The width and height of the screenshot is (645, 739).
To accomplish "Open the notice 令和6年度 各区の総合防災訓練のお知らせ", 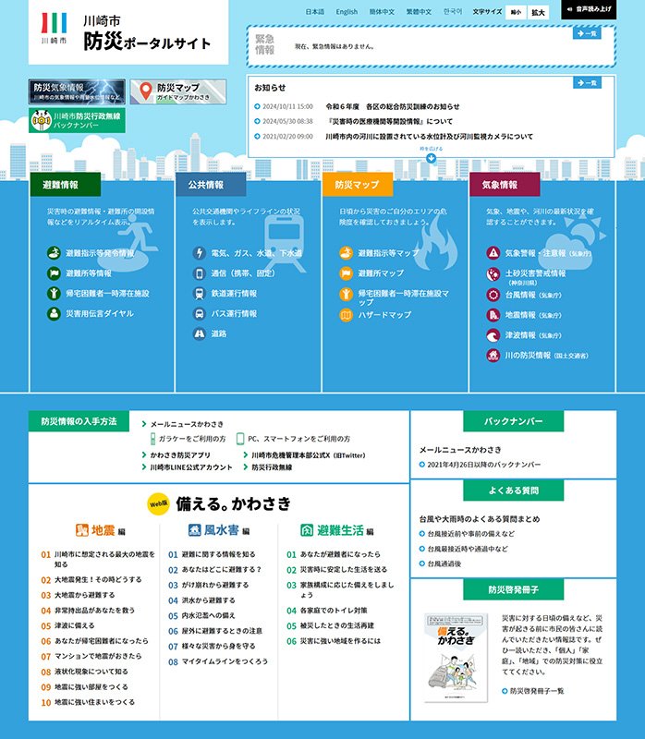I will pyautogui.click(x=393, y=106).
